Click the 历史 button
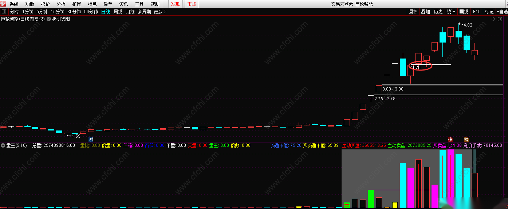 point(438,12)
